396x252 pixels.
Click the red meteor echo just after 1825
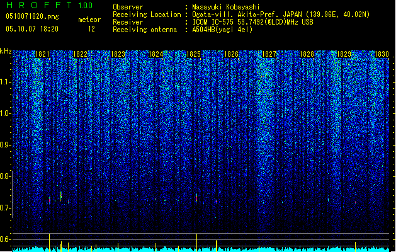[x=196, y=198]
